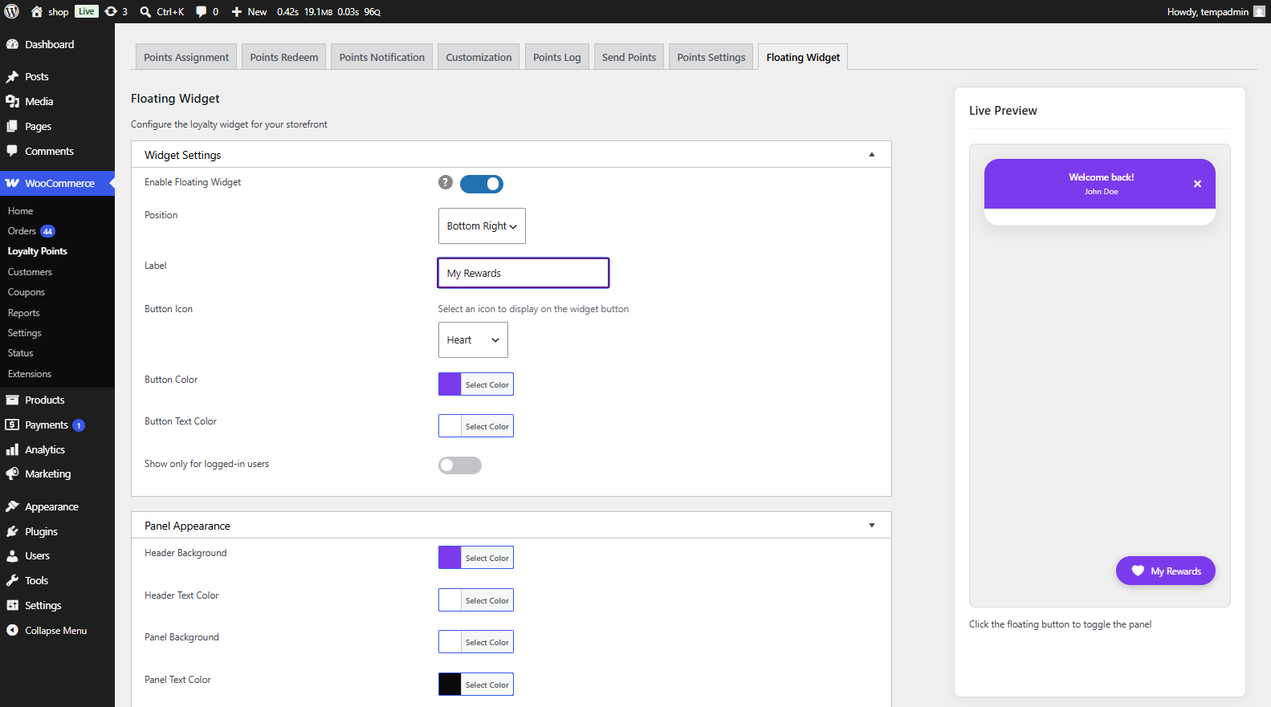This screenshot has width=1271, height=707.
Task: Close the Welcome back preview panel
Action: tap(1197, 184)
